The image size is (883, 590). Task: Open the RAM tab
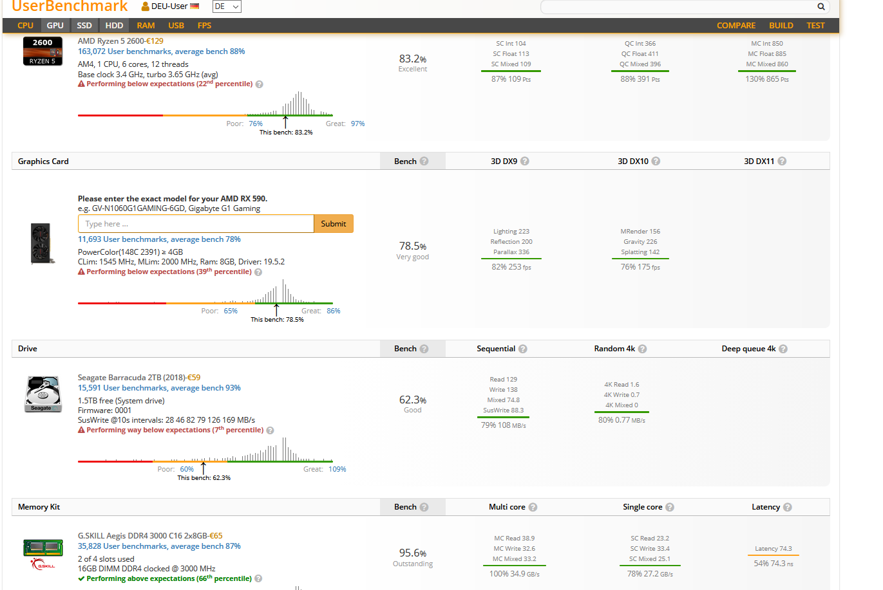coord(146,26)
